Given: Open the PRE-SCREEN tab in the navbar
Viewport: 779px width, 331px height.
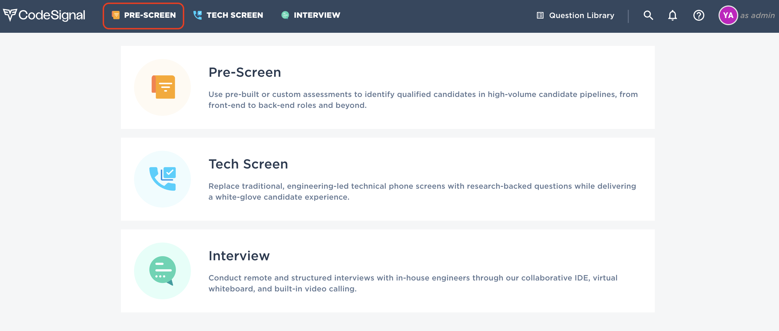Looking at the screenshot, I should tap(143, 15).
